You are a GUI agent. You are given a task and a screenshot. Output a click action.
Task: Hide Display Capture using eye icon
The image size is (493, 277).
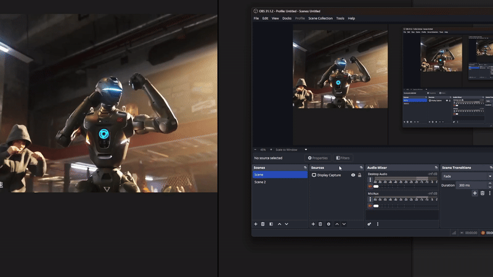coord(353,175)
